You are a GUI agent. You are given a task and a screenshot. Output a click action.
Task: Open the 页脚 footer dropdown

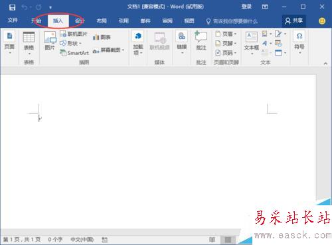coord(226,43)
